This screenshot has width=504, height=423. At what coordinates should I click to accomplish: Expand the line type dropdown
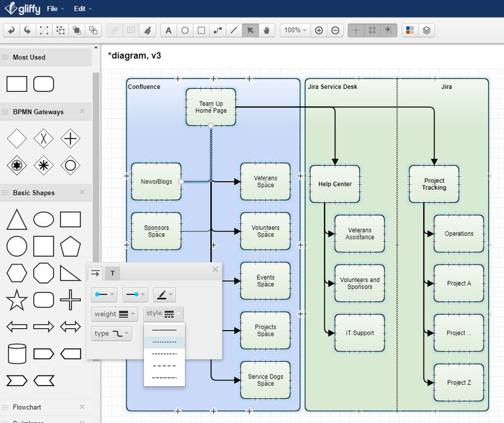tap(111, 334)
